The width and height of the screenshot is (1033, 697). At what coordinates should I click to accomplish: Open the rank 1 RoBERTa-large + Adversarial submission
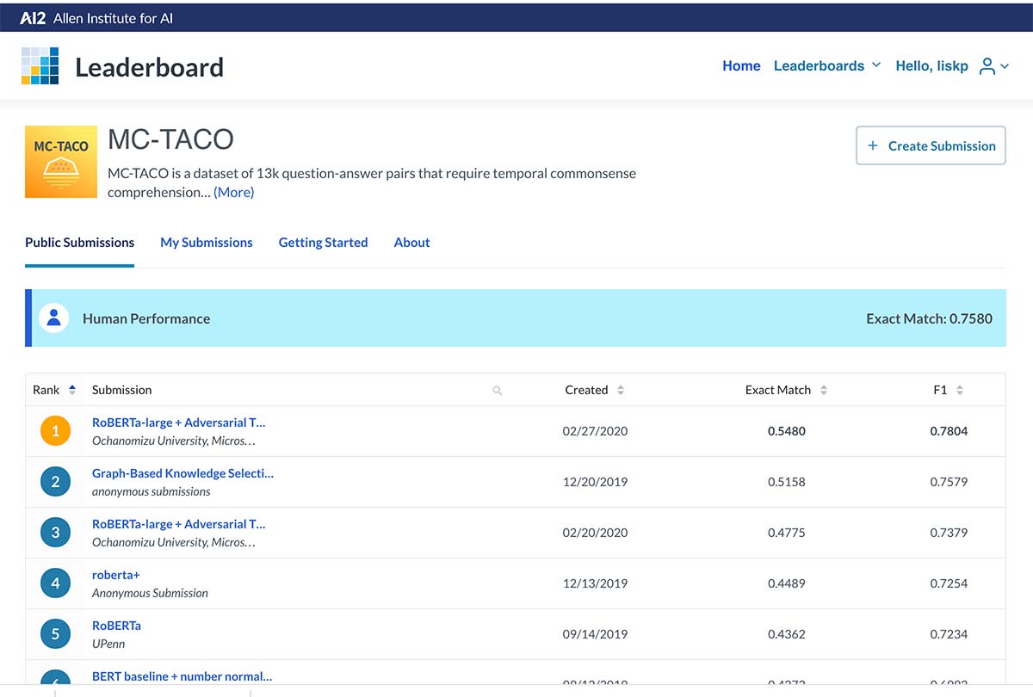[x=178, y=423]
